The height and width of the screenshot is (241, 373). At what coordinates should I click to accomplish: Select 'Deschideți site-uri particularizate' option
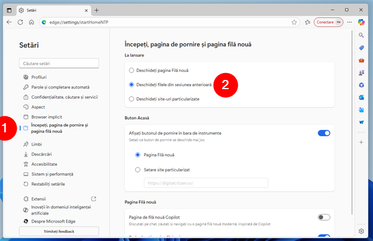coord(132,99)
